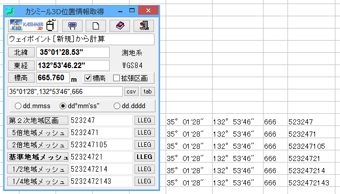Maximize the カシミール3D位置情報取得 window
The height and width of the screenshot is (194, 340).
click(x=132, y=10)
